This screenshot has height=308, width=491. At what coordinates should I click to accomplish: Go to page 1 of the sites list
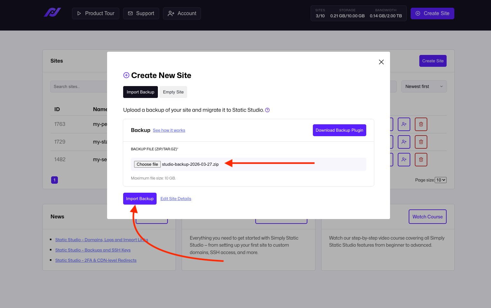pyautogui.click(x=55, y=180)
